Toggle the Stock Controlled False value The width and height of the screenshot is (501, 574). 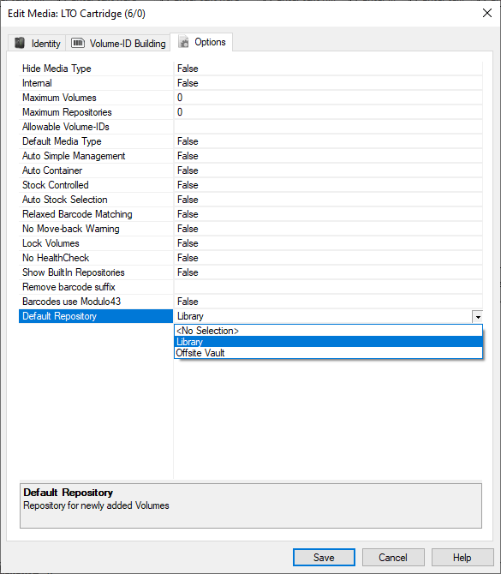(328, 185)
